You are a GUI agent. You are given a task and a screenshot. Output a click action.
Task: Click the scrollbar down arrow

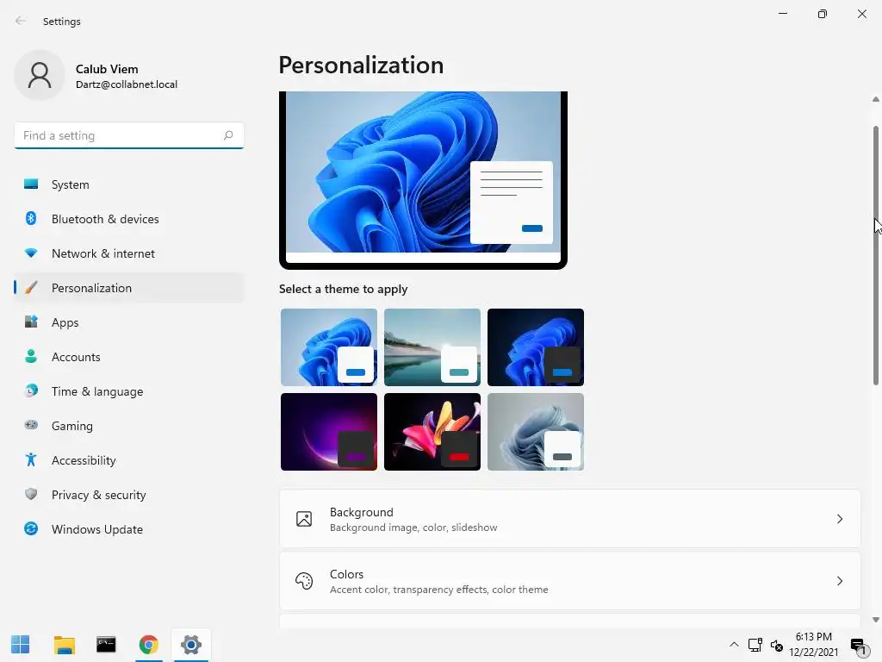[x=876, y=620]
